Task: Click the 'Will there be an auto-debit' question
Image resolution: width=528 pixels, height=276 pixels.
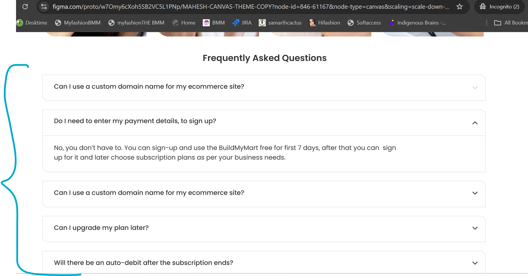Action: (144, 263)
